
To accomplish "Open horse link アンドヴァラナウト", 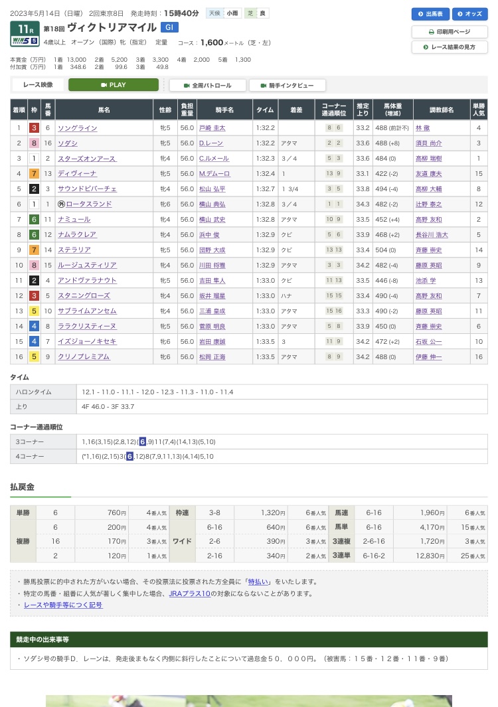I will (87, 280).
